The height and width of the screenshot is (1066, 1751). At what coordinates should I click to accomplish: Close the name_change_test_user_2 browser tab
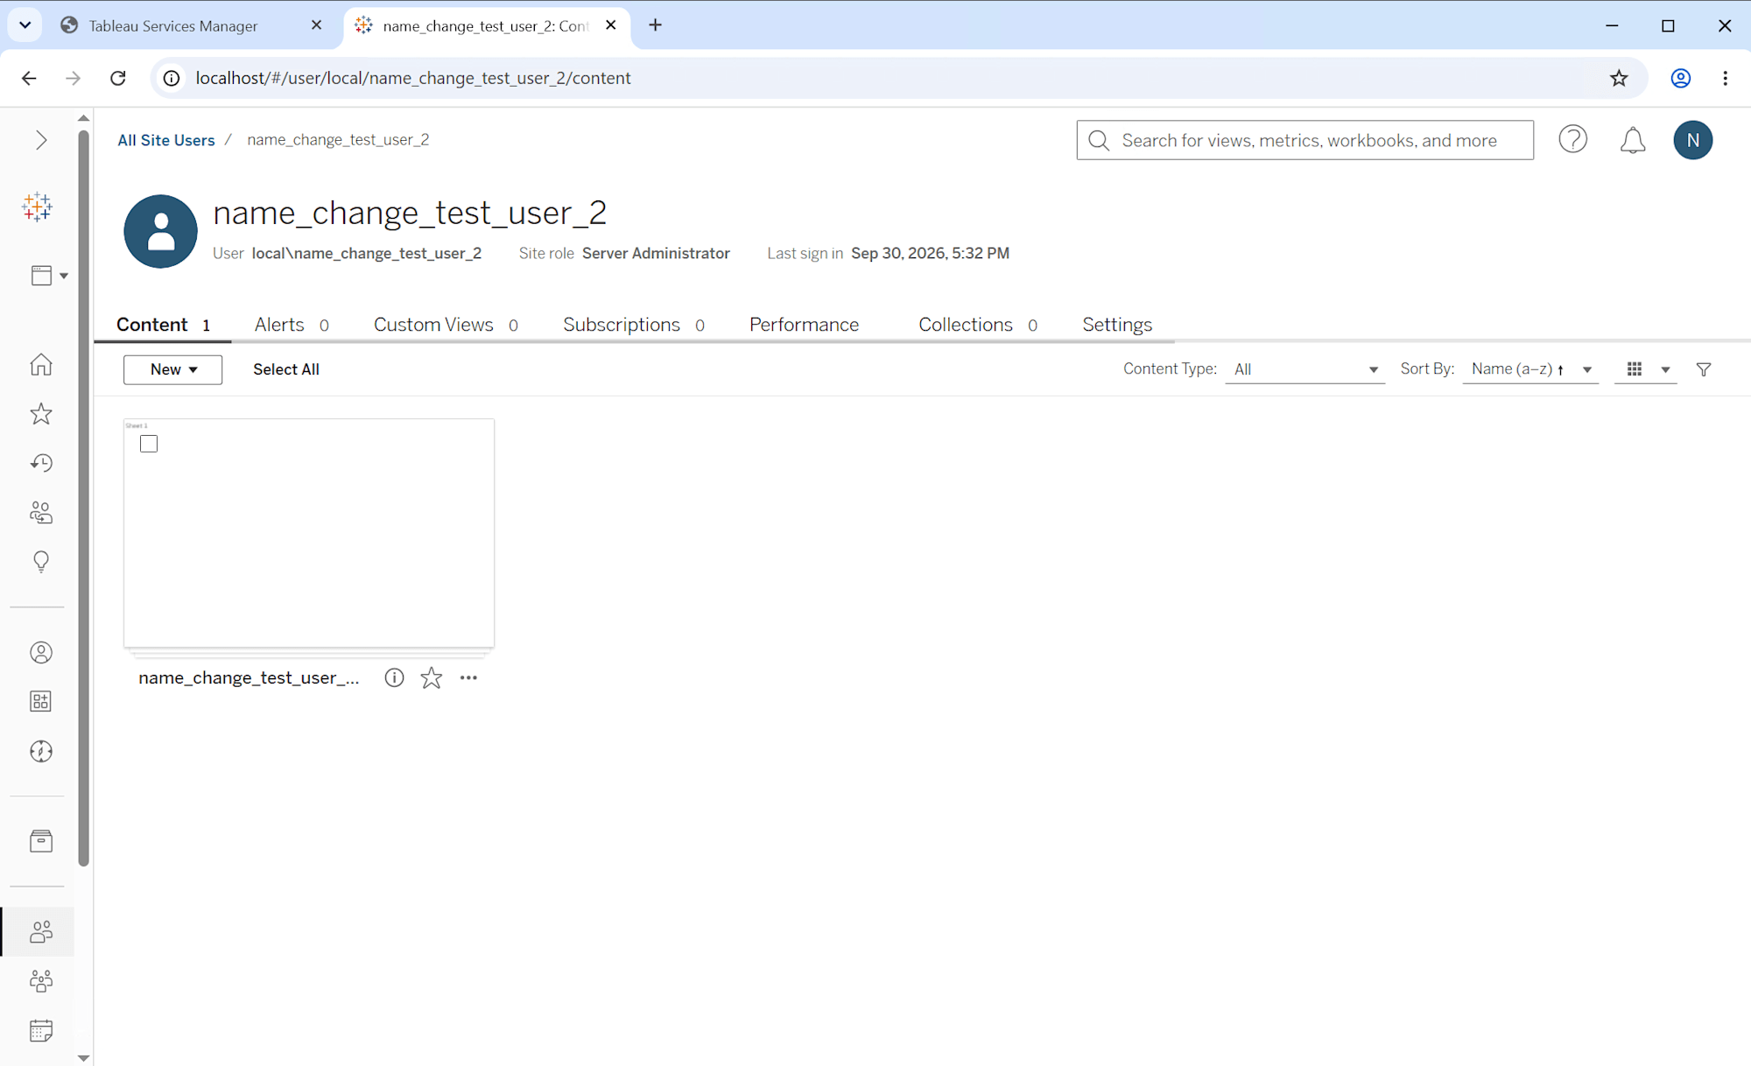pyautogui.click(x=611, y=25)
